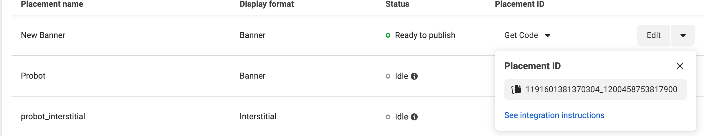
Task: Click info icon beside Probot Idle status
Action: click(414, 76)
